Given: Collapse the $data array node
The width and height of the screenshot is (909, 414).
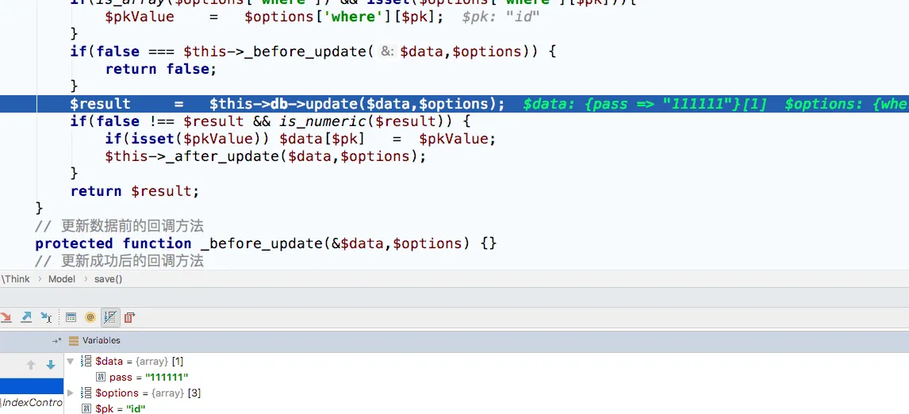Looking at the screenshot, I should pos(71,361).
